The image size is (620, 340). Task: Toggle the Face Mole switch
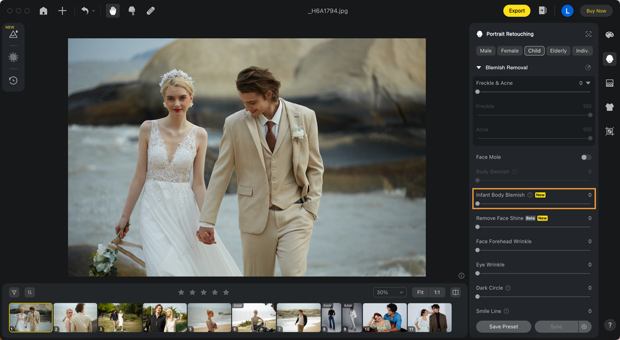(x=586, y=157)
